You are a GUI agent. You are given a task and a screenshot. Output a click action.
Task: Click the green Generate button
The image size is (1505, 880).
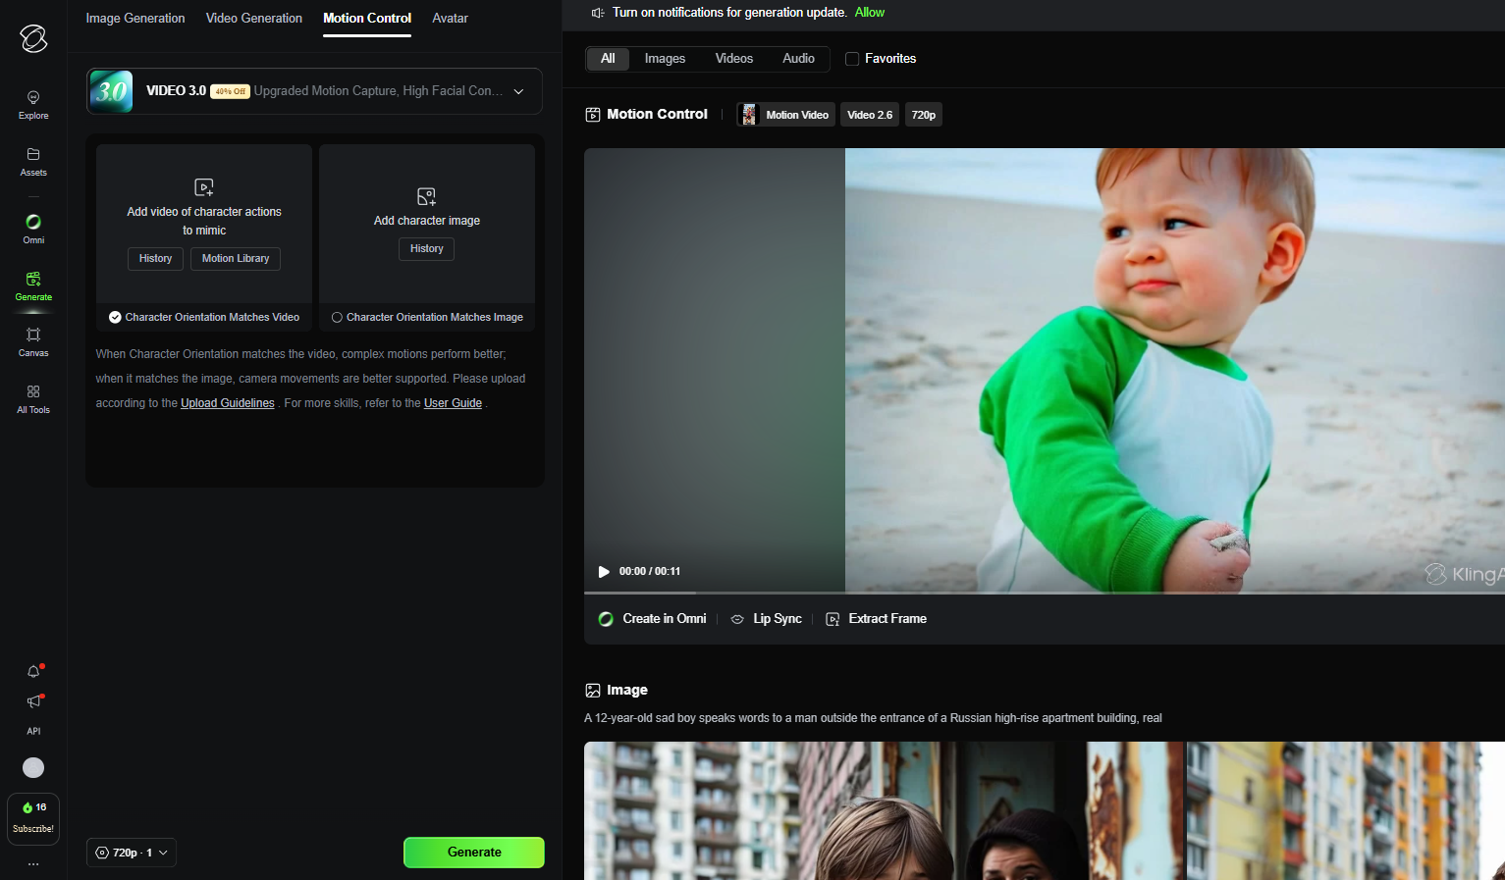pyautogui.click(x=473, y=853)
